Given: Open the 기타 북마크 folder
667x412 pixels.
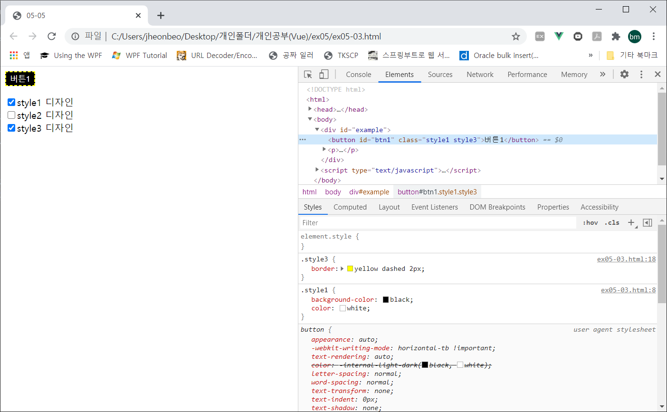Looking at the screenshot, I should 632,55.
